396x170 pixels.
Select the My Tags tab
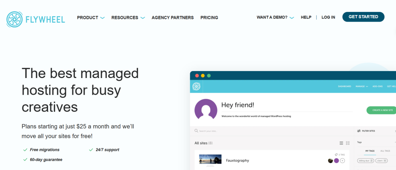[x=370, y=151]
